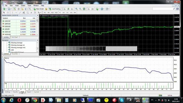Switch chart to line chart view
The width and height of the screenshot is (183, 103).
click(x=72, y=9)
